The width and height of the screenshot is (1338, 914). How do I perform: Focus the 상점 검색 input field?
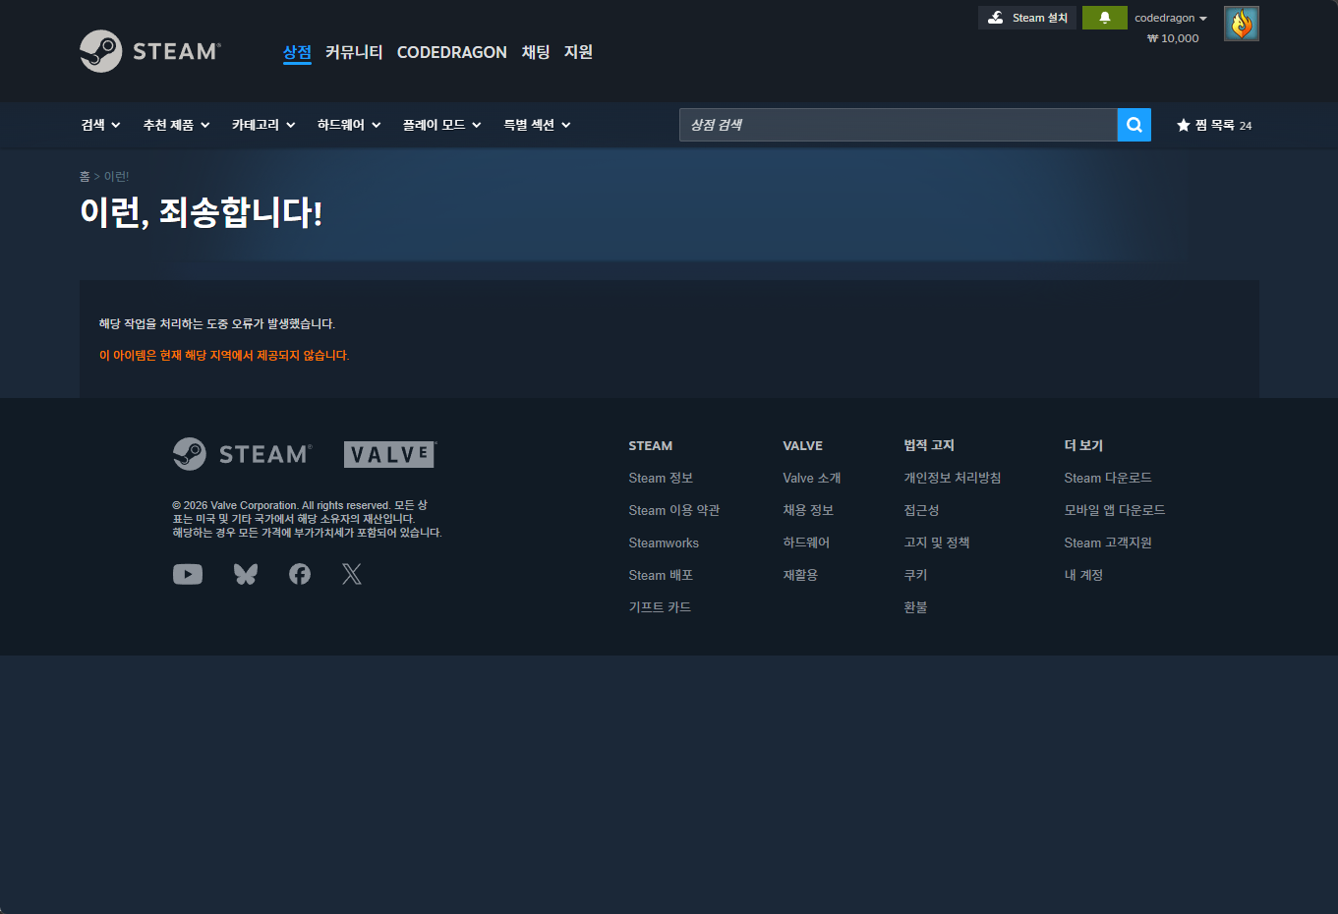tap(899, 125)
